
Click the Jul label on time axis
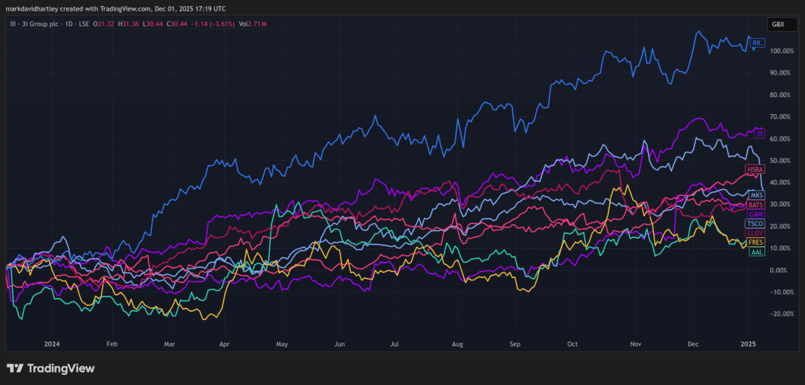coord(394,343)
